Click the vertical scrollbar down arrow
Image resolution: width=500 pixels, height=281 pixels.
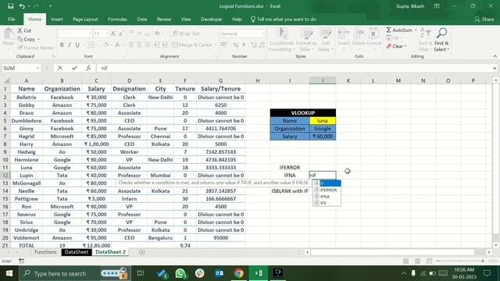click(496, 245)
